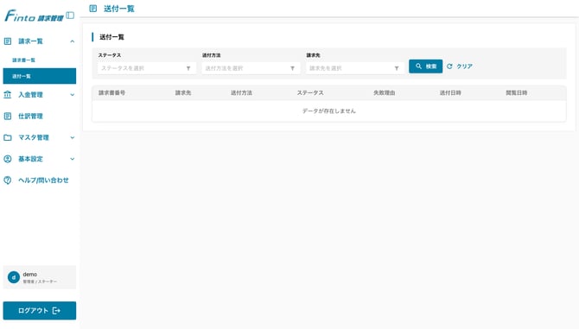Click the 請求書番号 column header
The width and height of the screenshot is (579, 329).
(111, 93)
